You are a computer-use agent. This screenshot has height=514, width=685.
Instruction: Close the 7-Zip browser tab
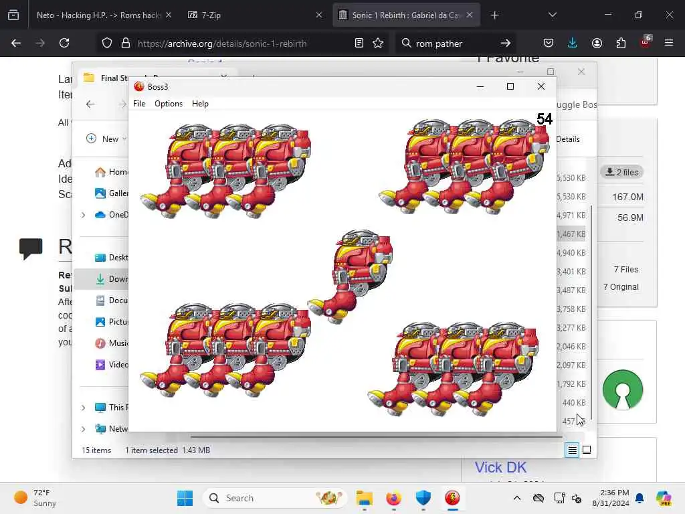coord(319,15)
